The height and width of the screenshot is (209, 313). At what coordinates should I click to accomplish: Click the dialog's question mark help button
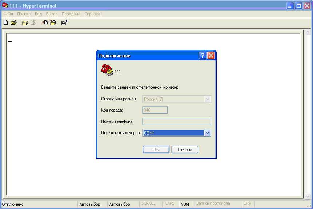point(202,55)
